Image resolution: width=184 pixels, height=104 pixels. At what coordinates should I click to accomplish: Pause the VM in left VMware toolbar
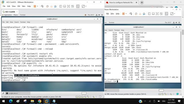35,6
